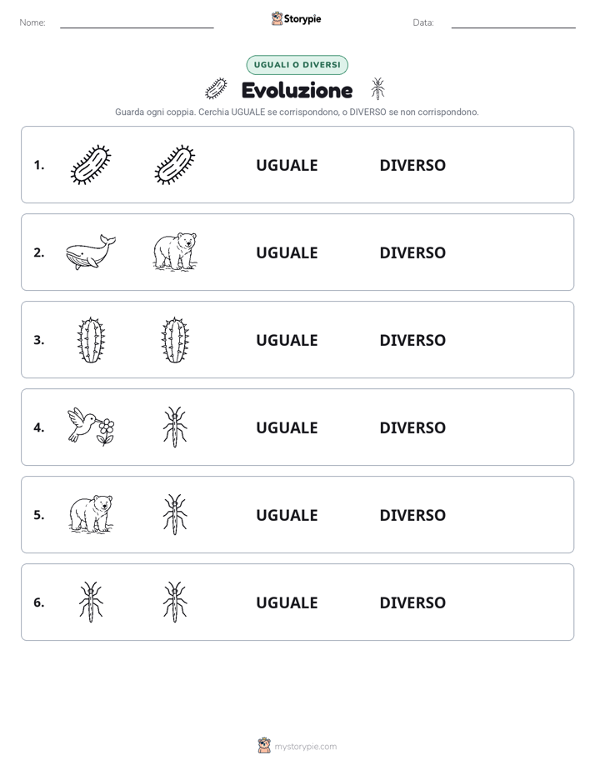The image size is (595, 770).
Task: Click the whale picture in row 2
Action: point(91,252)
